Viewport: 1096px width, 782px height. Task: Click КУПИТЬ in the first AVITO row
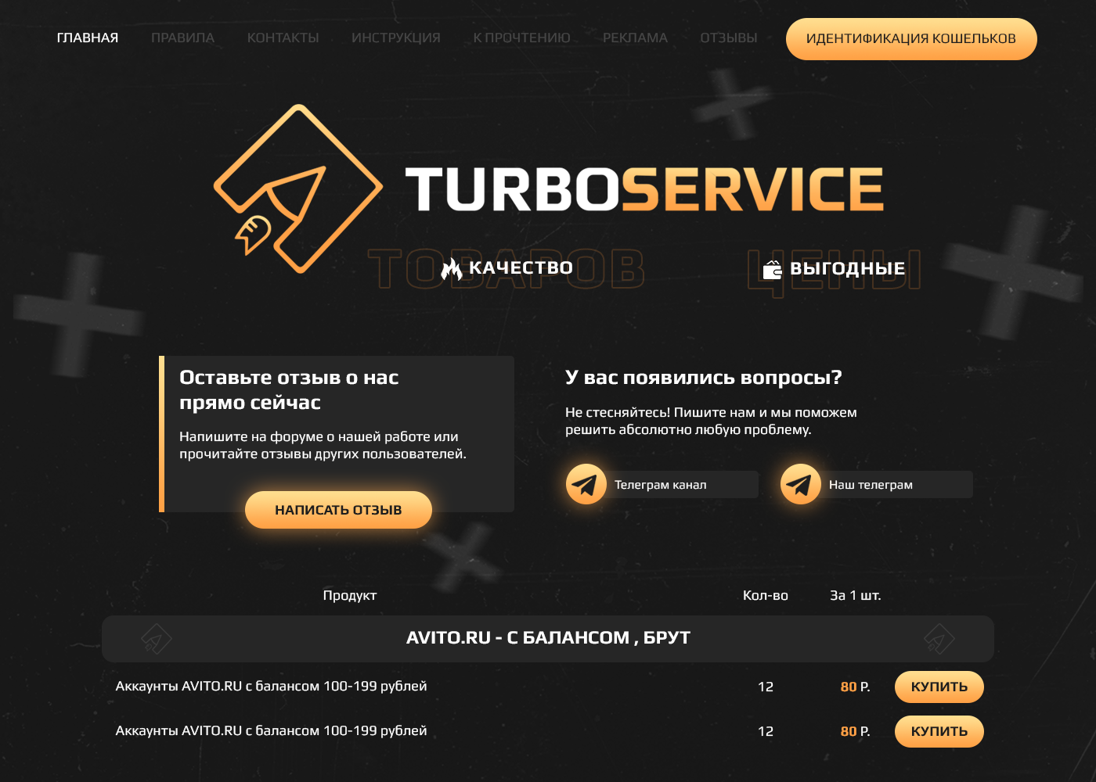pyautogui.click(x=939, y=687)
